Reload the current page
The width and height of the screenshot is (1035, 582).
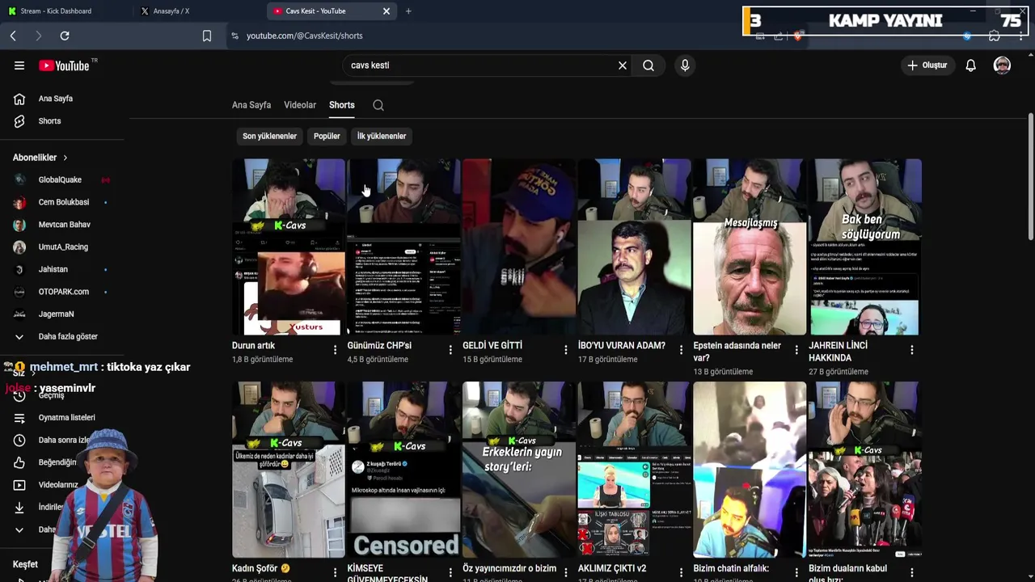(x=65, y=36)
